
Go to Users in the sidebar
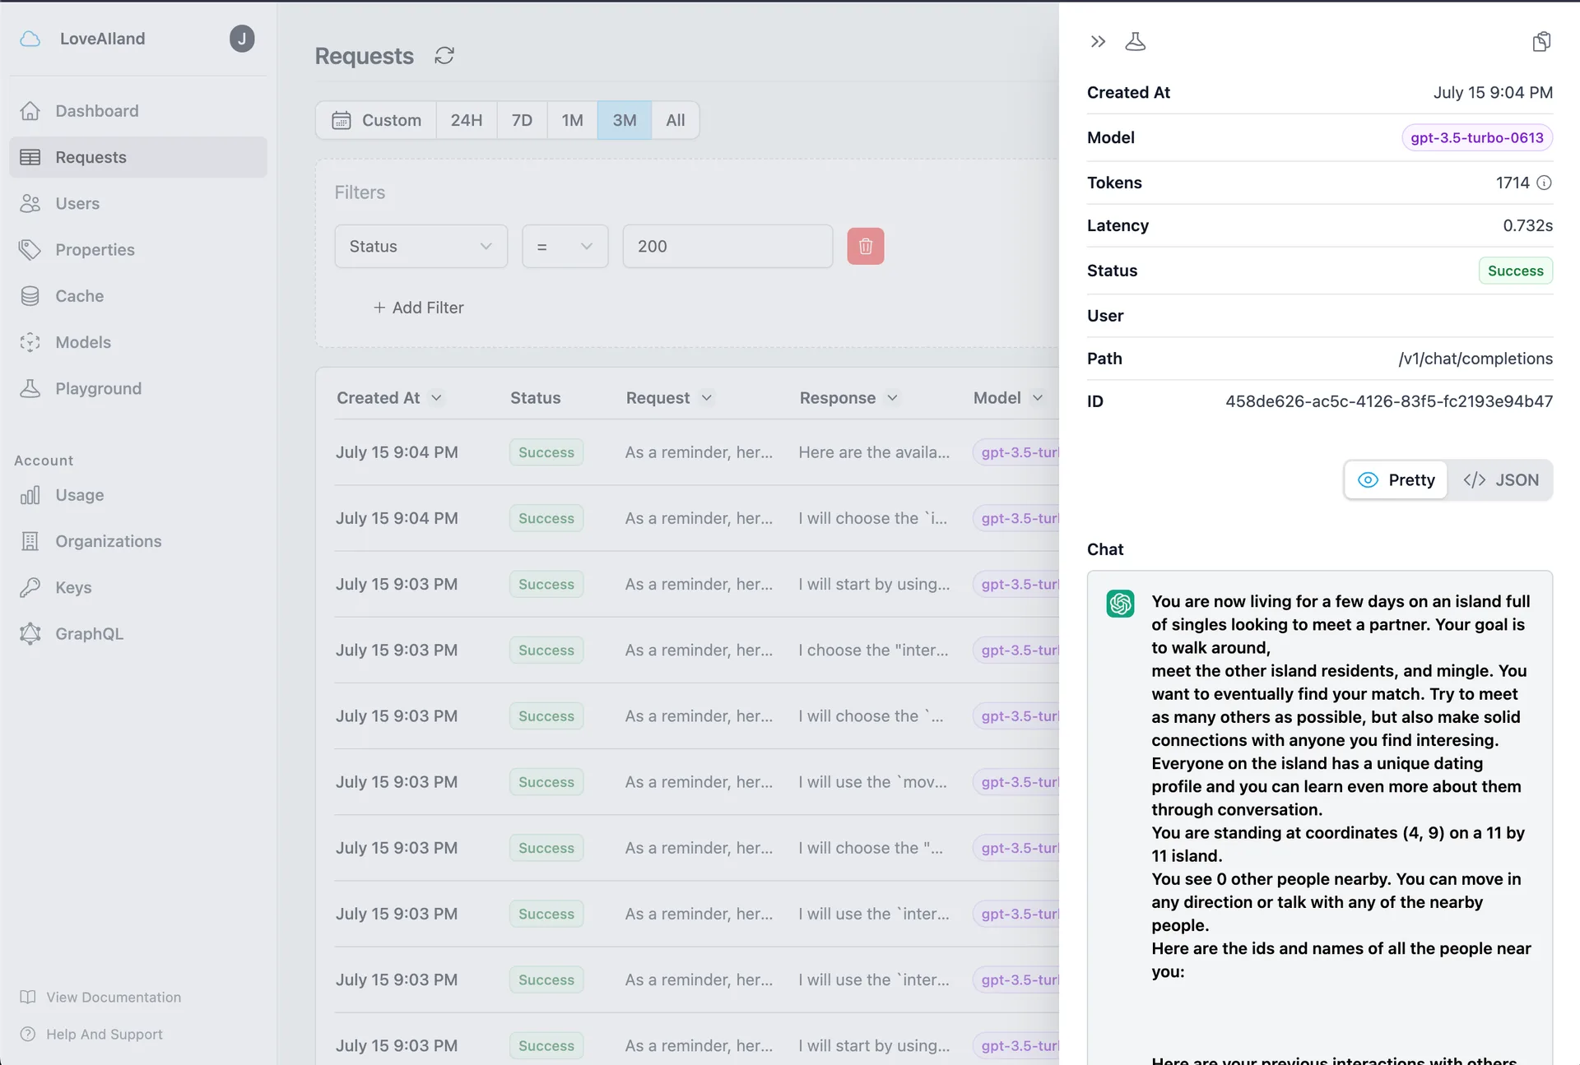click(138, 203)
